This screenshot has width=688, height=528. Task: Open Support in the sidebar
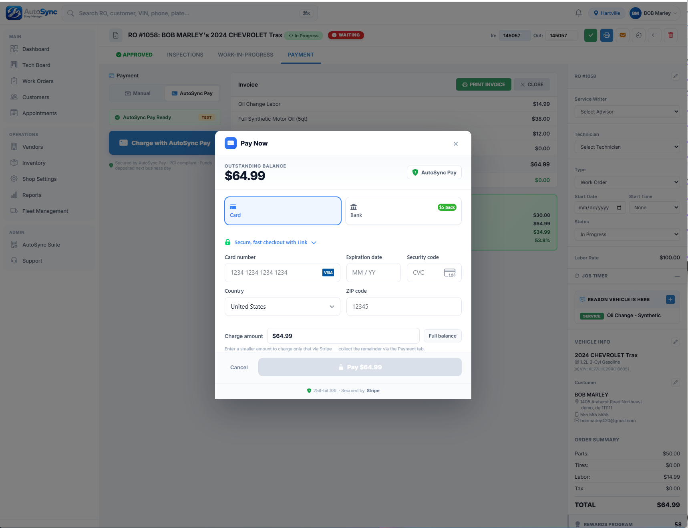coord(50,261)
